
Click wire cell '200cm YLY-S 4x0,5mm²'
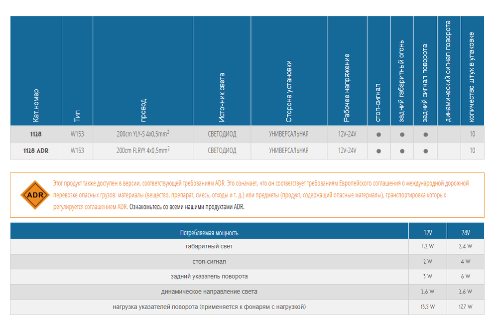[143, 134]
